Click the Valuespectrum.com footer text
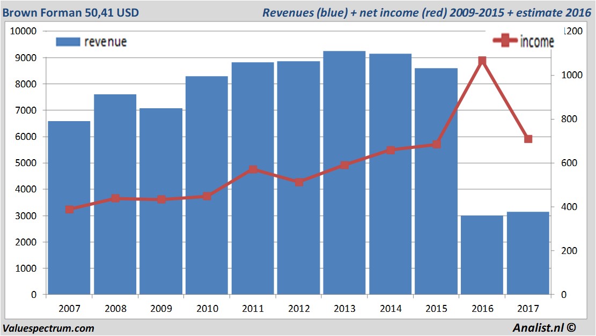This screenshot has height=336, width=596. [x=48, y=328]
